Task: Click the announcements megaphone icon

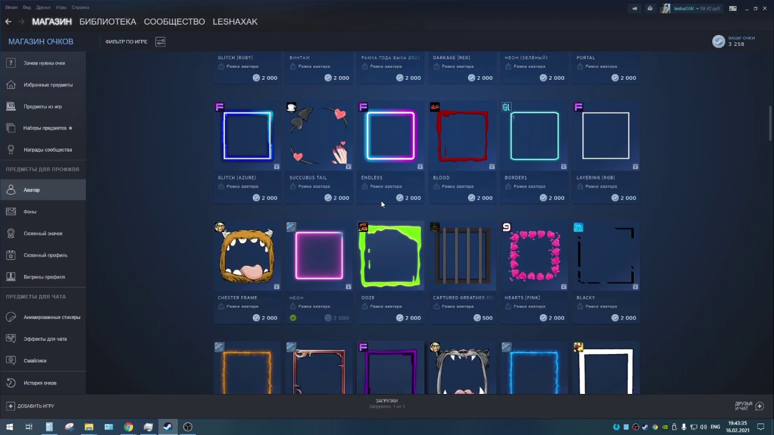Action: (x=634, y=8)
